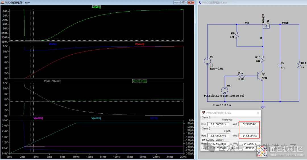The width and height of the screenshot is (307, 160).
Task: Click the green V(vin)-V(g) trace label
Action: coord(139,81)
